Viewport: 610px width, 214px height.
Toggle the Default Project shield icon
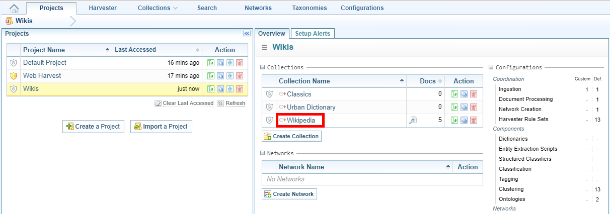click(14, 63)
